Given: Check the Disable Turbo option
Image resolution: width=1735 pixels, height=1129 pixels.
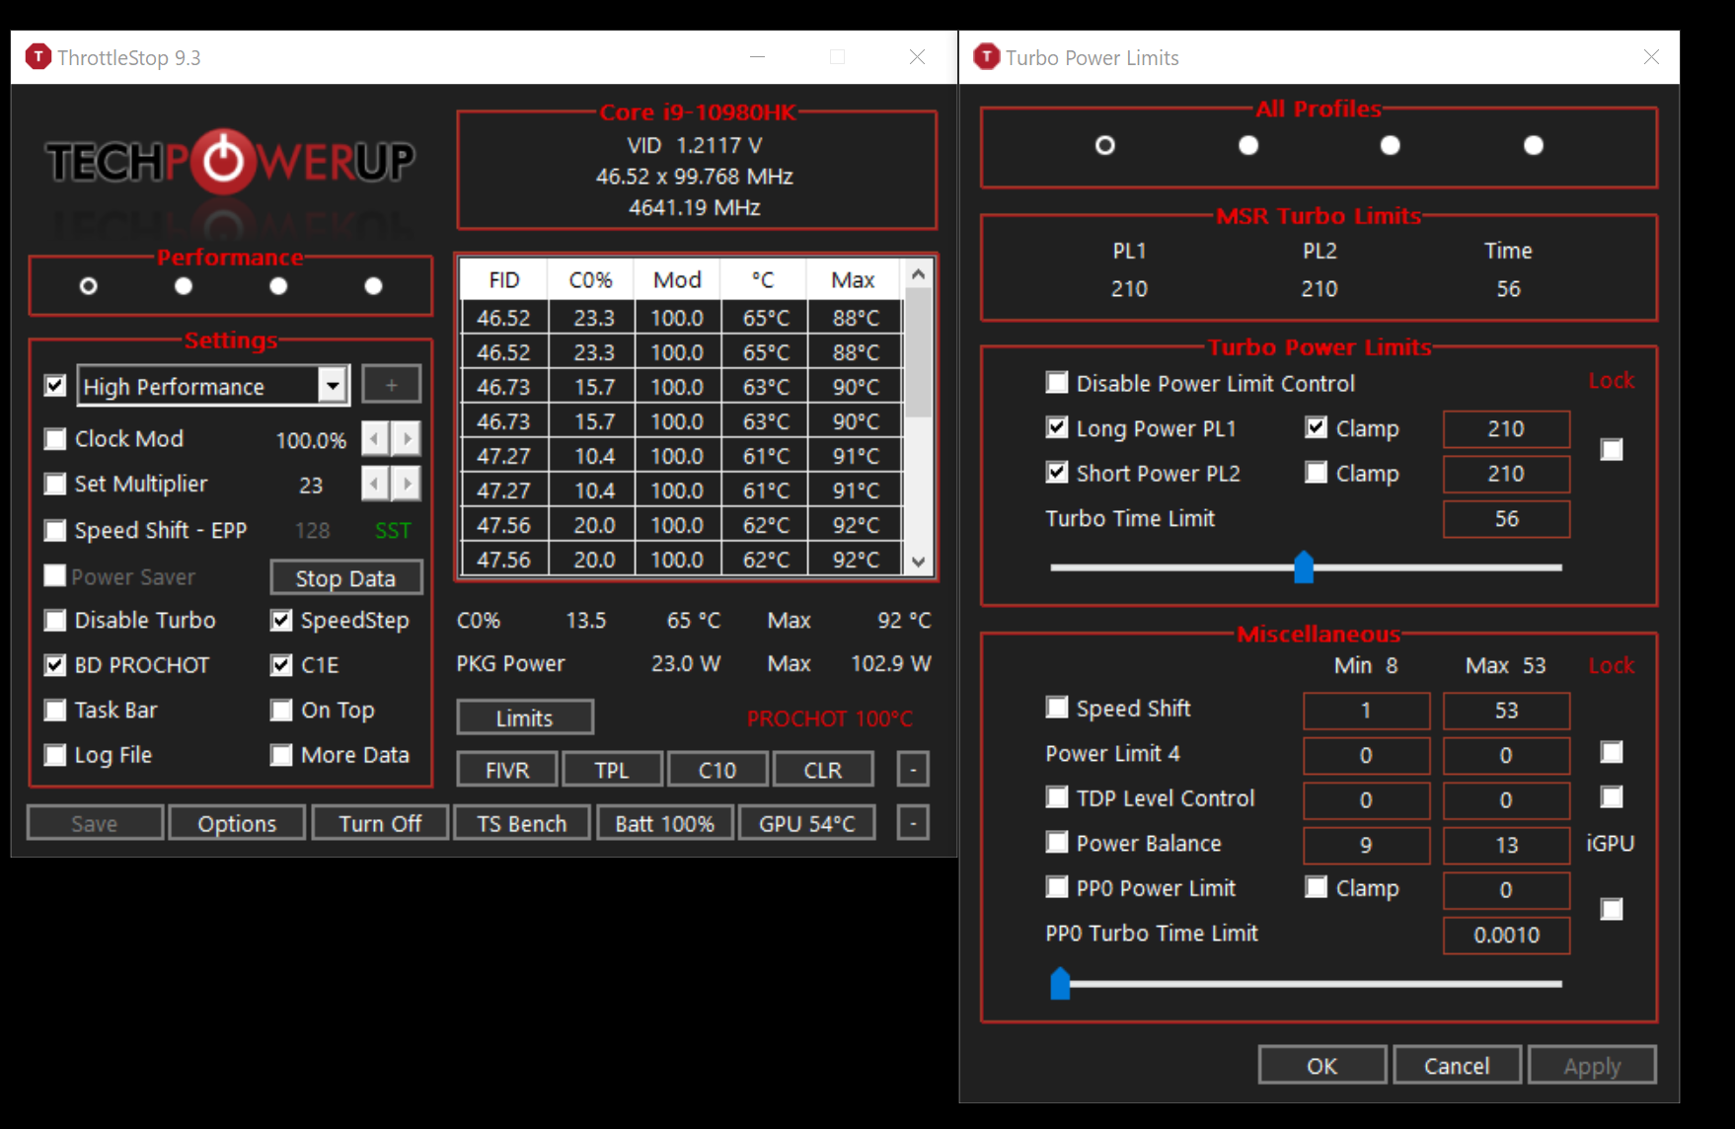Looking at the screenshot, I should click(55, 620).
